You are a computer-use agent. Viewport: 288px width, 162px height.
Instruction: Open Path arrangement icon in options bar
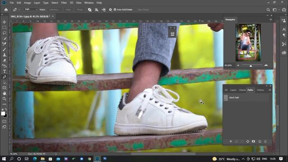pos(103,10)
